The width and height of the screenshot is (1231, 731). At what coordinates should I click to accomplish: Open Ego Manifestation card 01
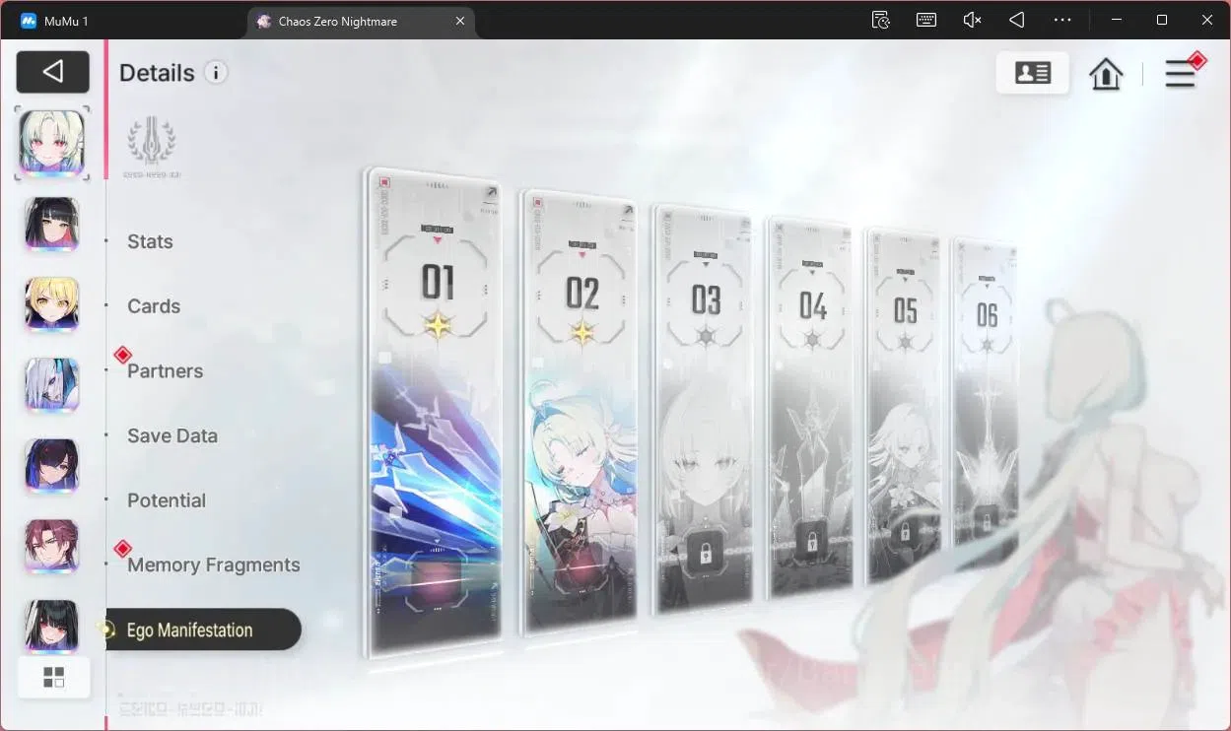click(435, 413)
